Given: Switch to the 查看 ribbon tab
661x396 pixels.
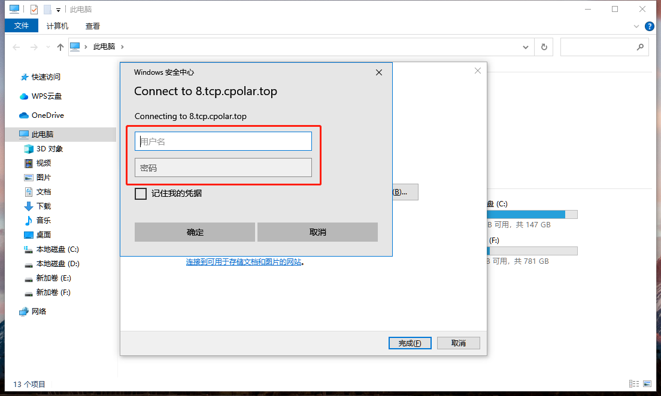Looking at the screenshot, I should [92, 26].
